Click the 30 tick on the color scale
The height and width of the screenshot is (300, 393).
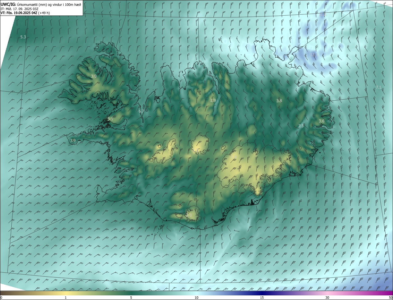[x=327, y=298]
